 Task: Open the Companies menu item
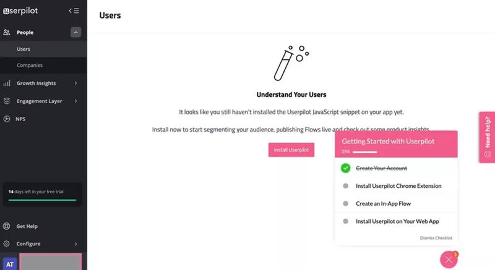tap(30, 65)
